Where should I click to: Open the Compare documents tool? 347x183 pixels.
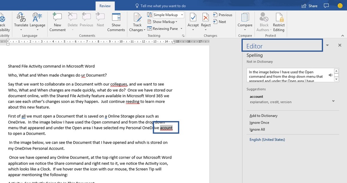(x=245, y=19)
